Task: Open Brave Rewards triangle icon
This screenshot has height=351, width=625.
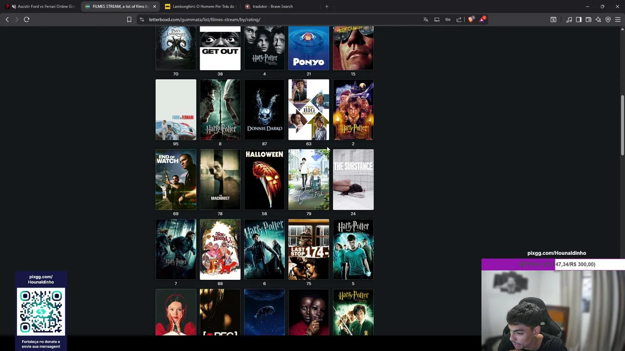Action: [482, 19]
